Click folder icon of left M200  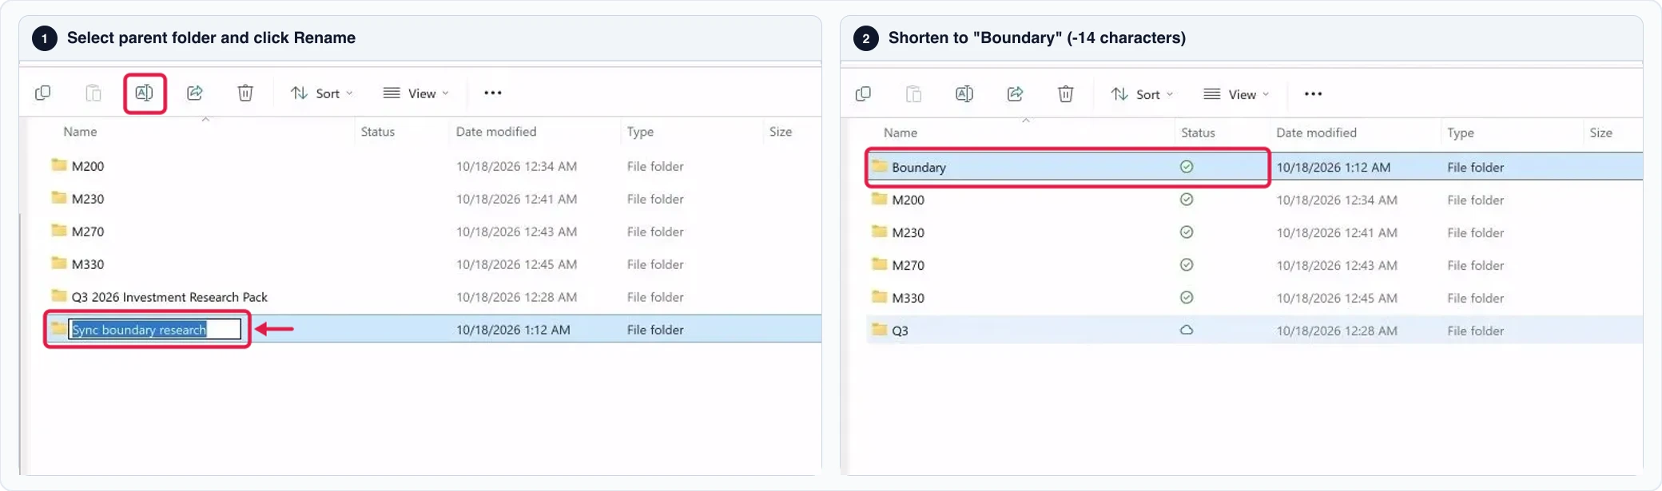(59, 164)
